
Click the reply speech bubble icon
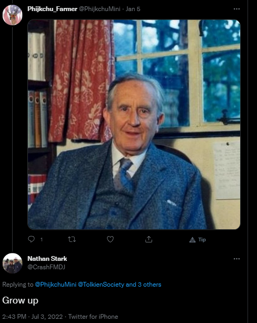click(x=31, y=239)
